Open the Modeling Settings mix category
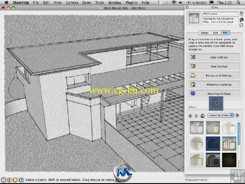The image size is (245, 184). (214, 93)
